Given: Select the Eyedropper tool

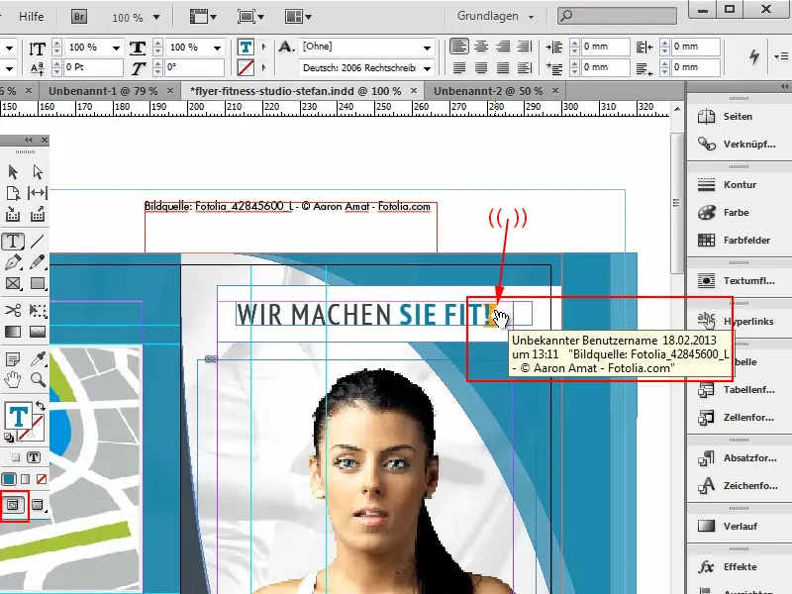Looking at the screenshot, I should (x=38, y=358).
